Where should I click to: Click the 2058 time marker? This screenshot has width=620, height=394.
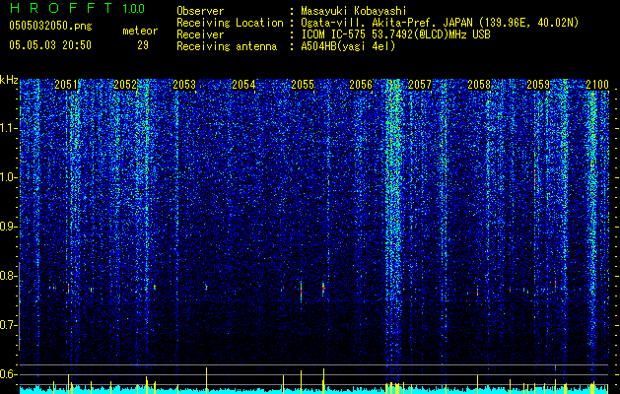pyautogui.click(x=479, y=85)
